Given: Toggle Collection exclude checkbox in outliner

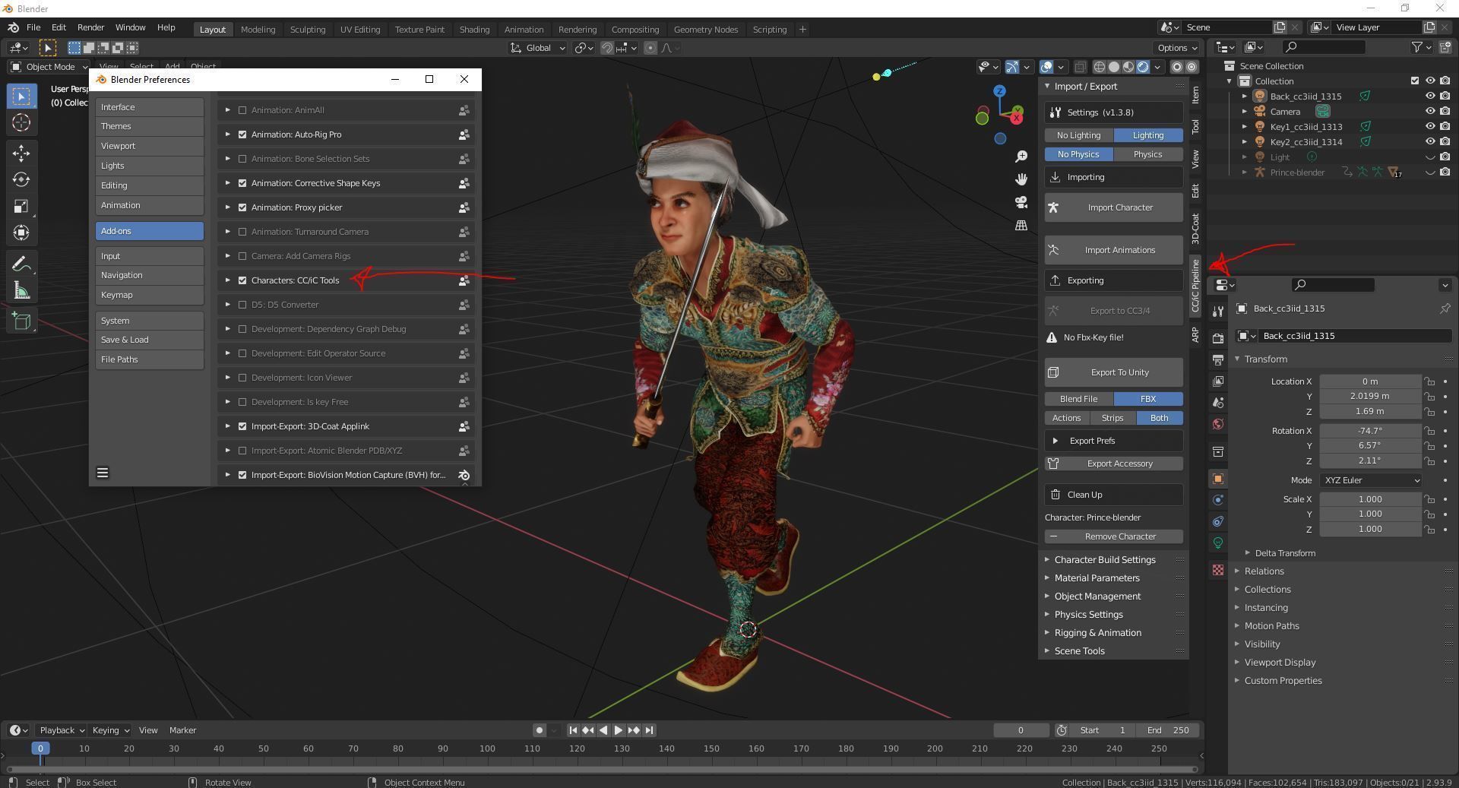Looking at the screenshot, I should tap(1414, 81).
